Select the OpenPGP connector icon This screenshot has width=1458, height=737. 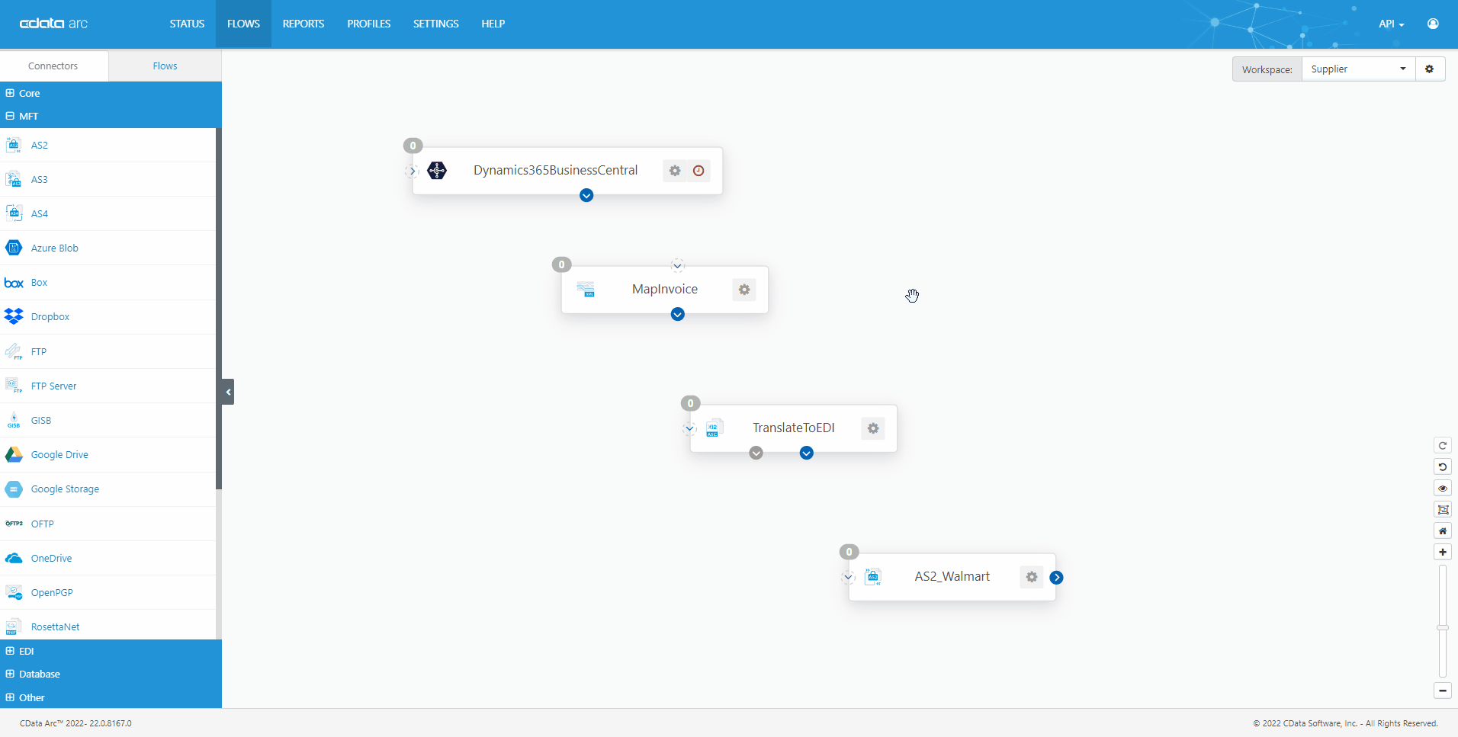(x=14, y=592)
